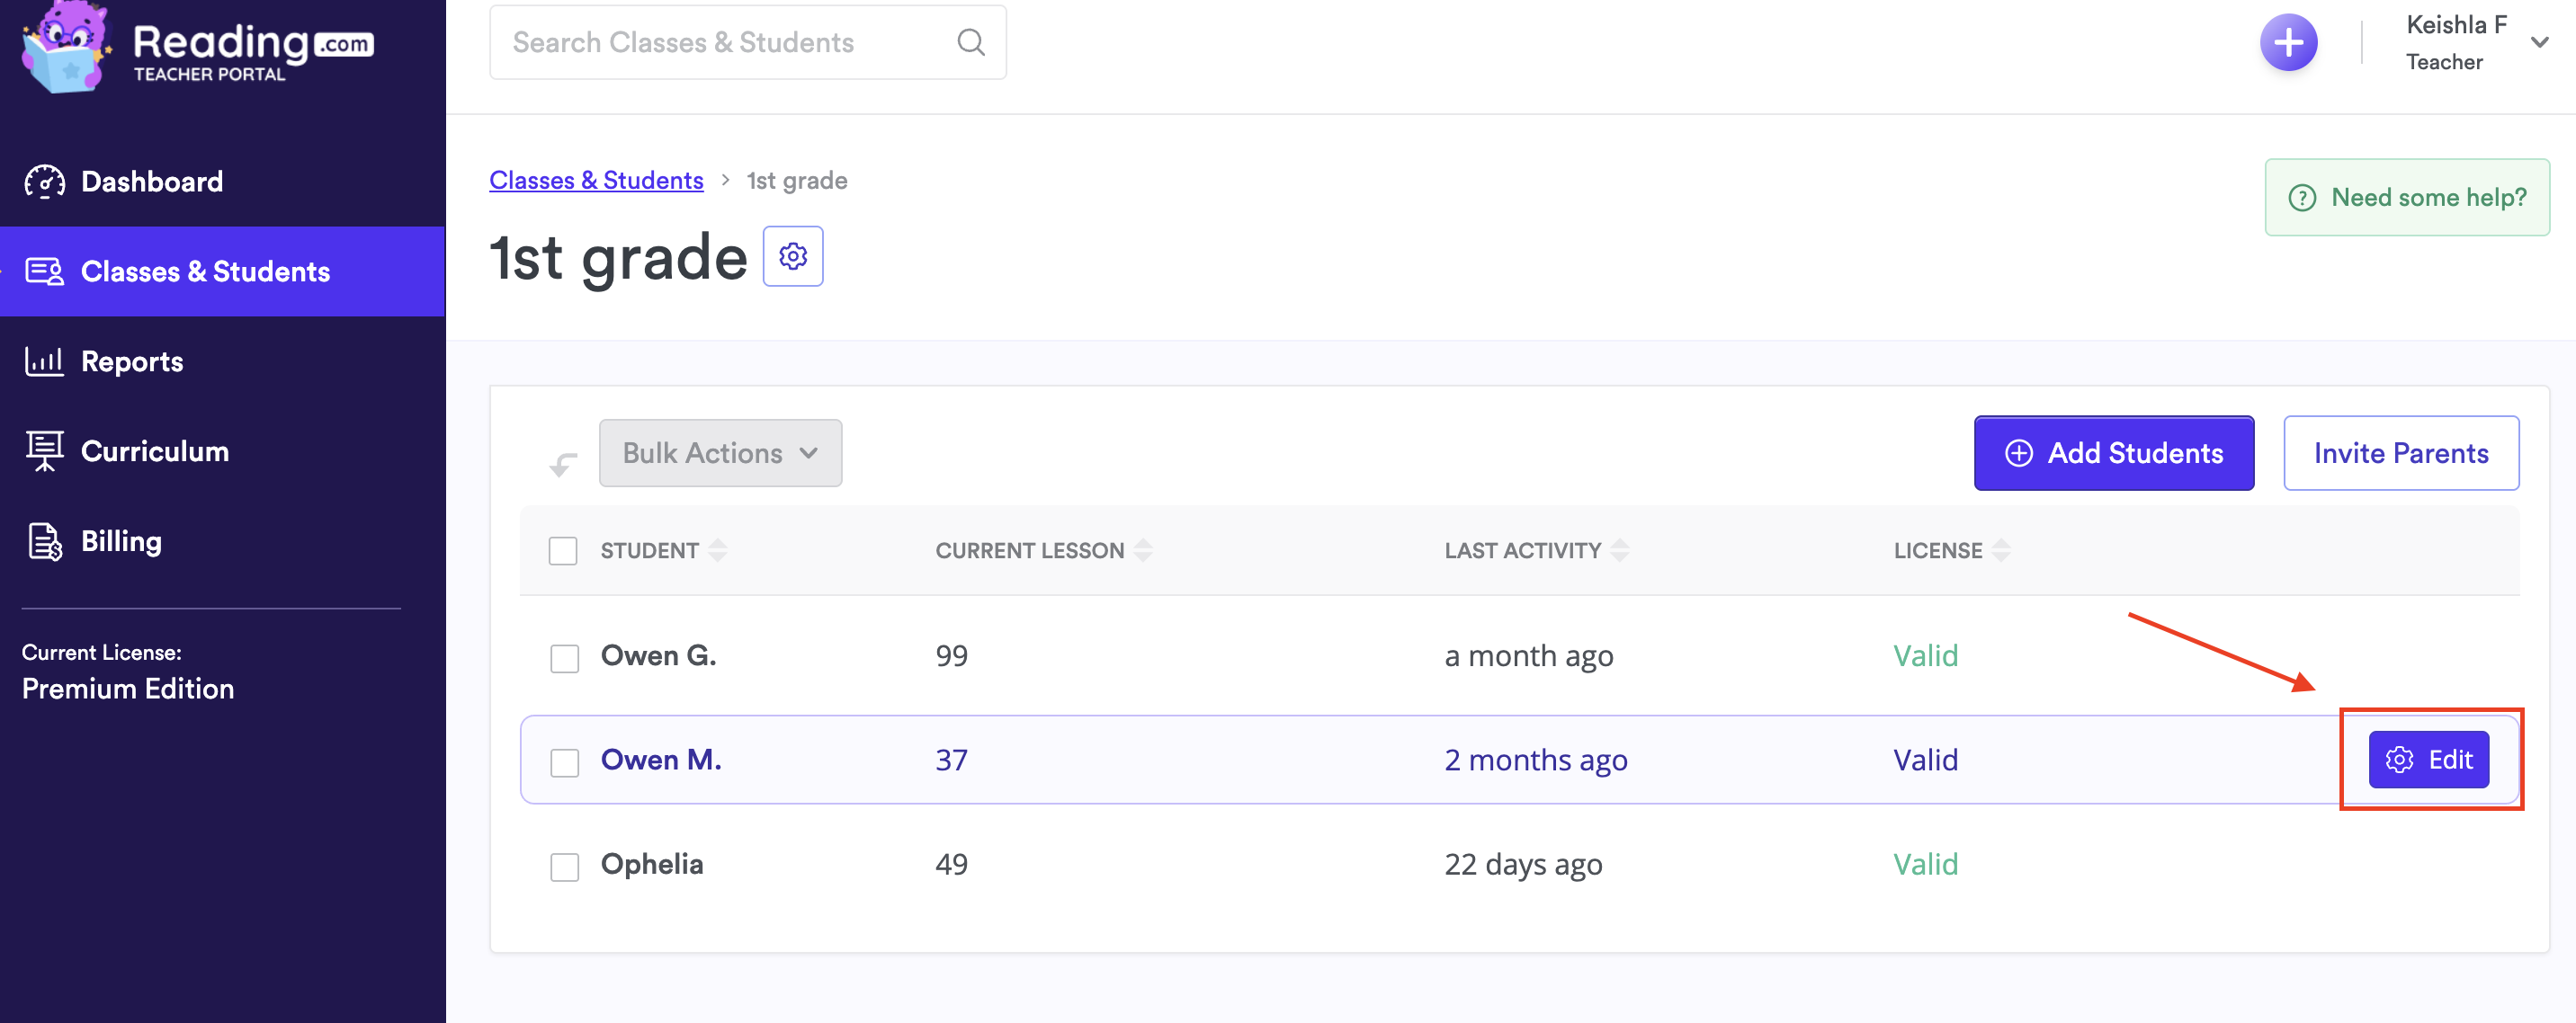Follow the Classes & Students breadcrumb link
This screenshot has width=2576, height=1023.
[596, 181]
